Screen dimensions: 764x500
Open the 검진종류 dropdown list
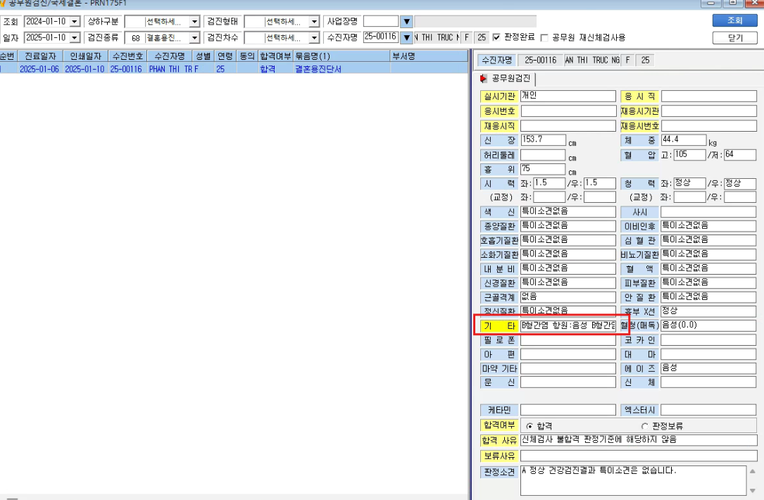coord(194,37)
